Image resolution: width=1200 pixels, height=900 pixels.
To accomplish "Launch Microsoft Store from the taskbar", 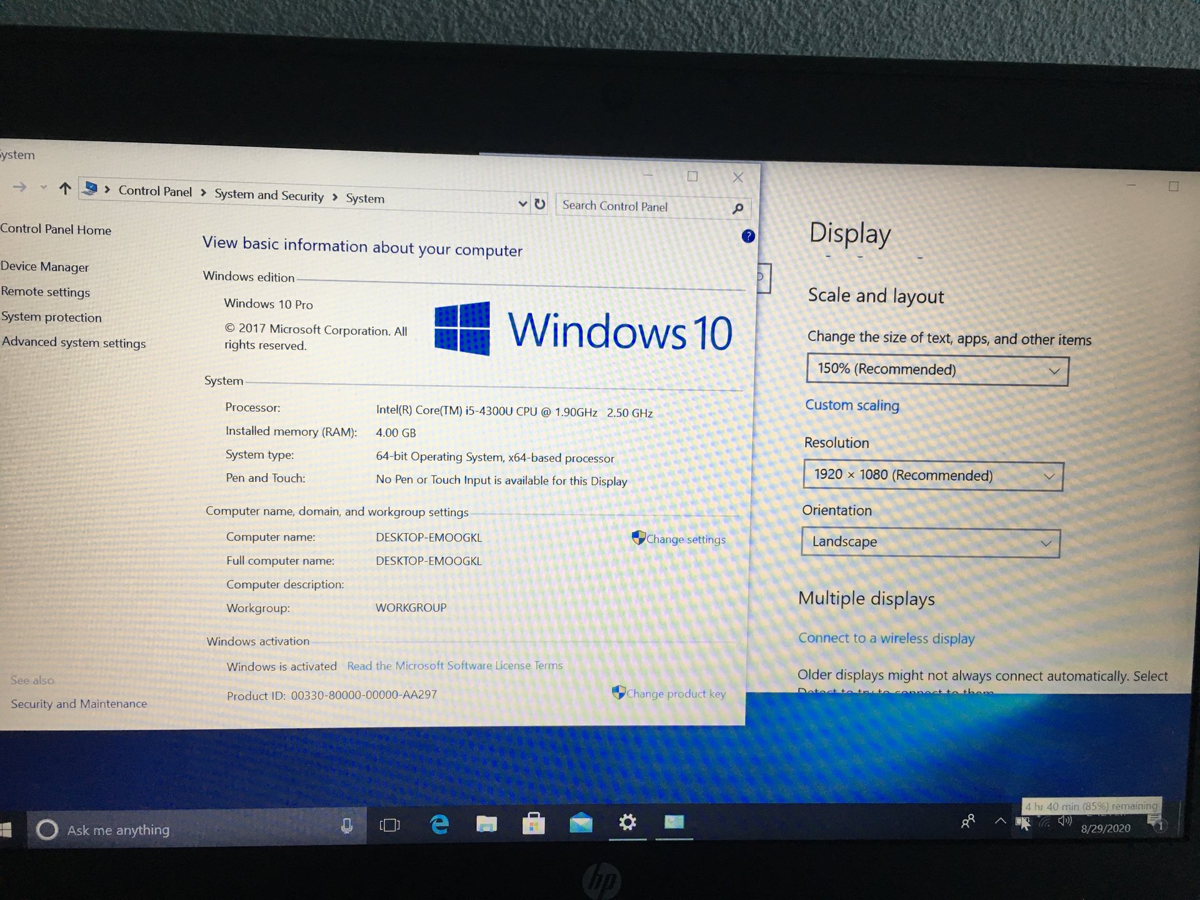I will click(533, 824).
